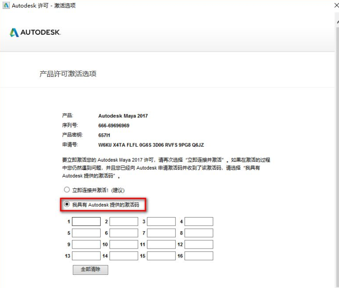Click activation code input field 1

coord(86,221)
